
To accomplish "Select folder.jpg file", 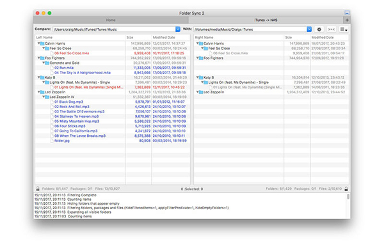I will point(62,141).
